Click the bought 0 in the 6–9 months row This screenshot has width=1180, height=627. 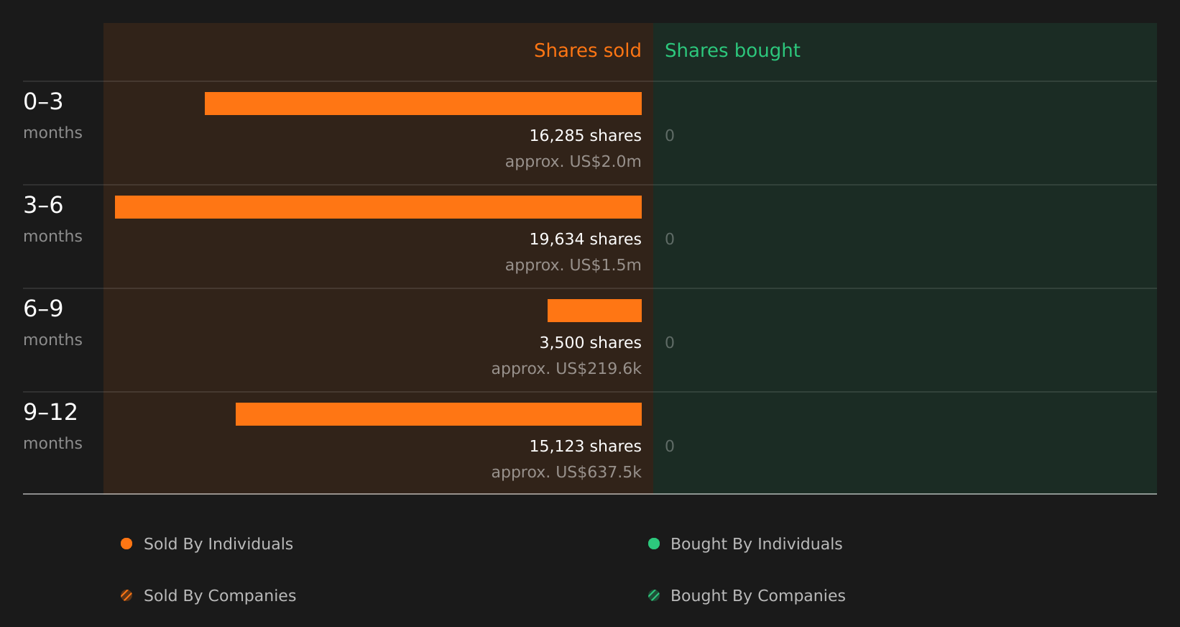click(x=670, y=343)
